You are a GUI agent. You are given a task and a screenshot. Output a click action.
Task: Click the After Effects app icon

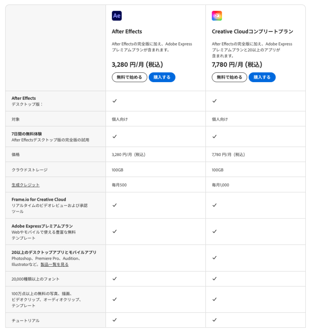(116, 16)
